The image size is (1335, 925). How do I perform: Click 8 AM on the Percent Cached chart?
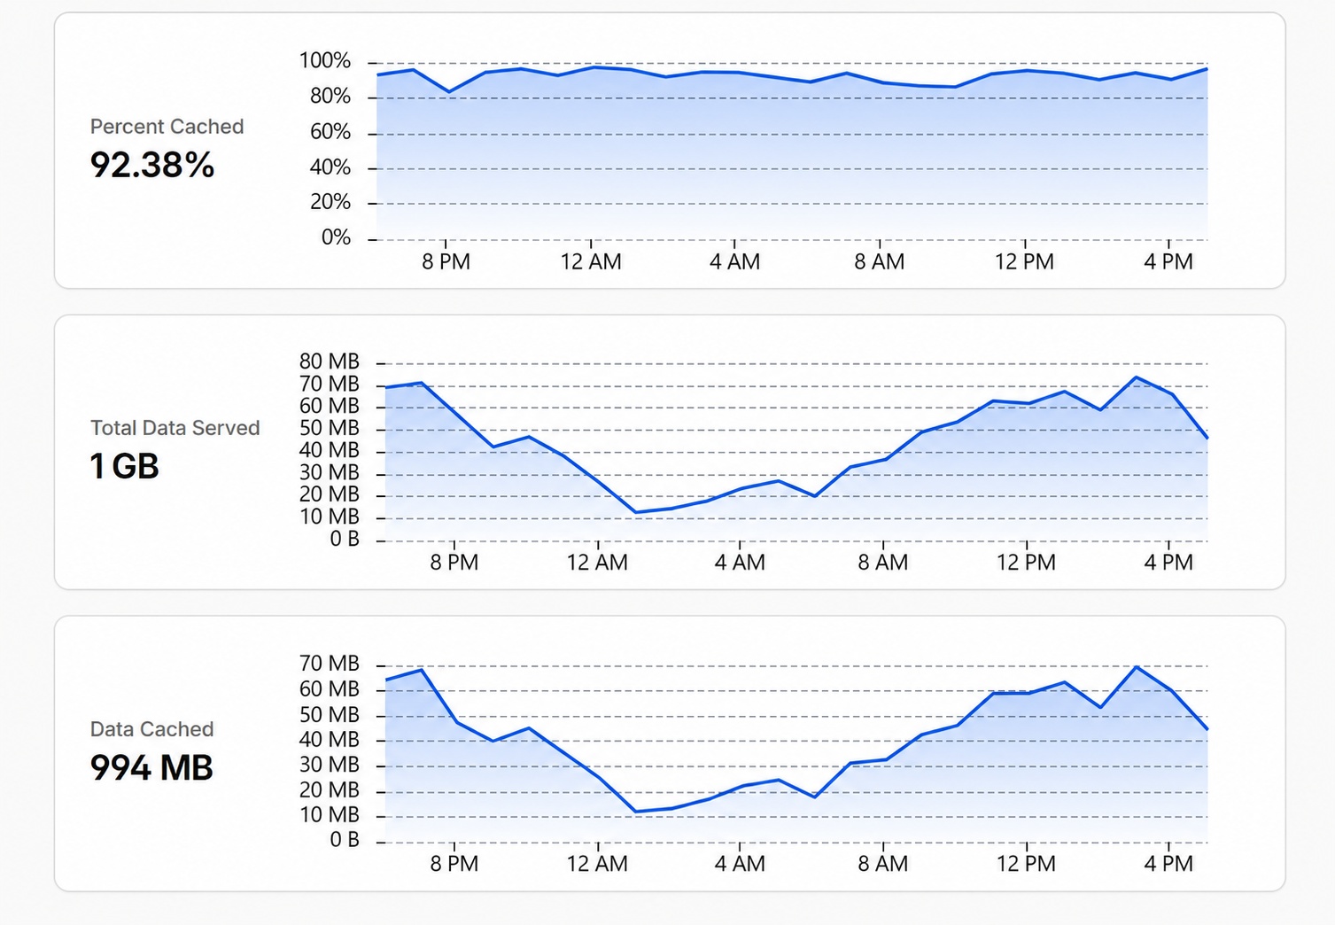[879, 261]
